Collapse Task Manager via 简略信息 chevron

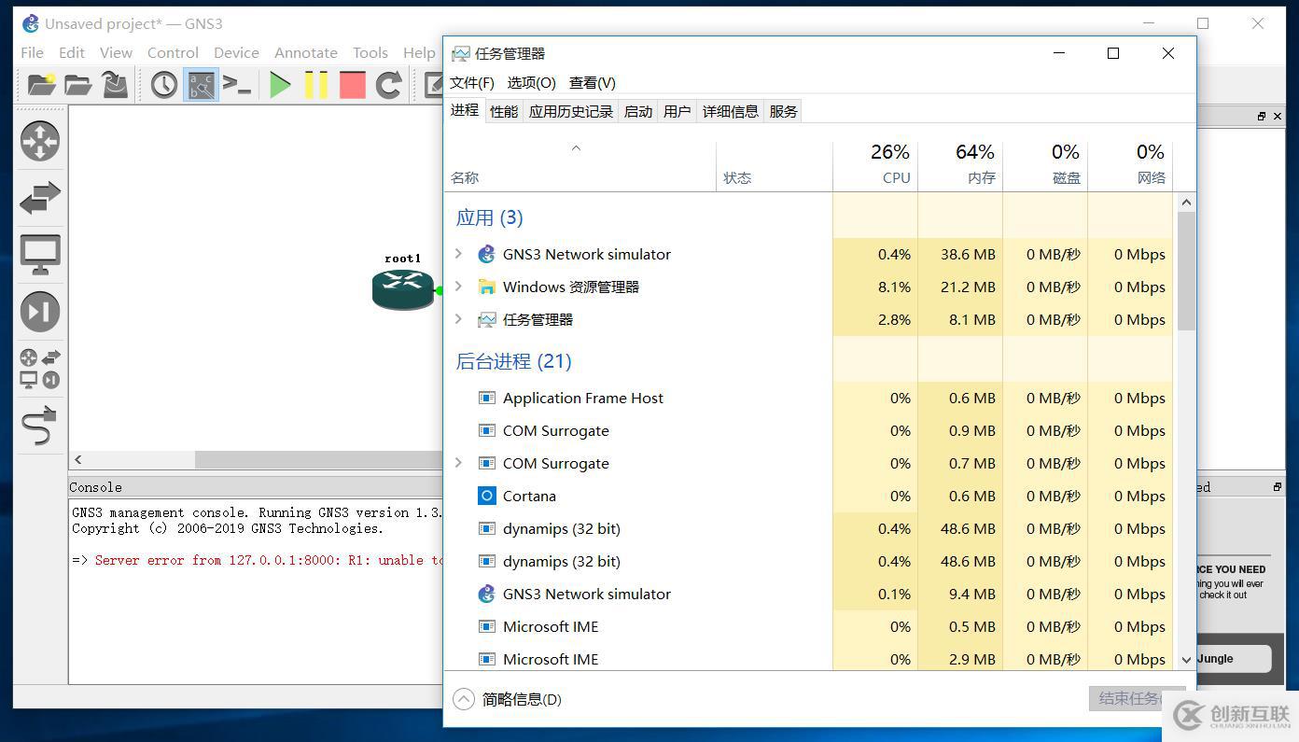(464, 699)
